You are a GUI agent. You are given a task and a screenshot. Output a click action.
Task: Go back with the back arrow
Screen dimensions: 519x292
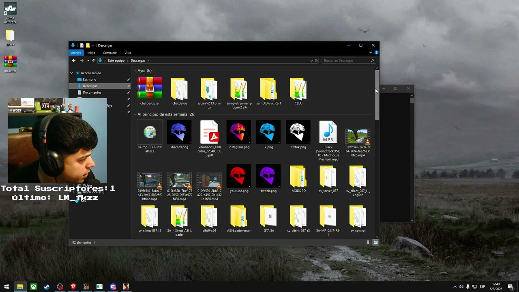tap(74, 60)
